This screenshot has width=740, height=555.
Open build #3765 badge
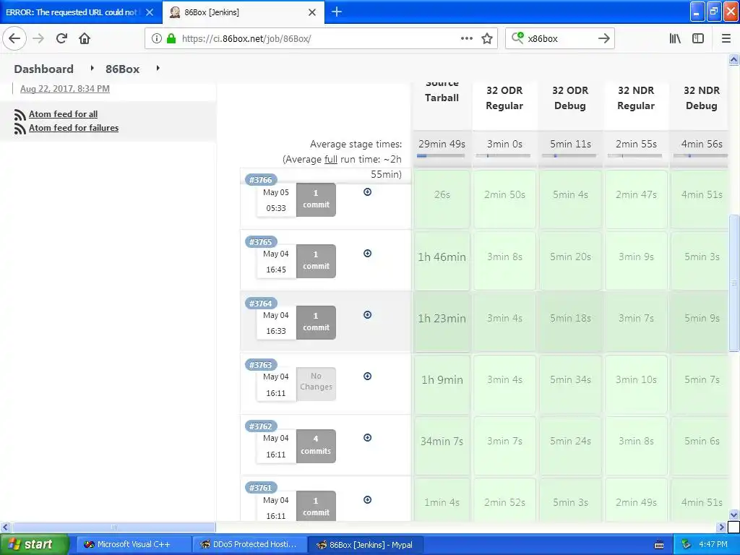[260, 242]
